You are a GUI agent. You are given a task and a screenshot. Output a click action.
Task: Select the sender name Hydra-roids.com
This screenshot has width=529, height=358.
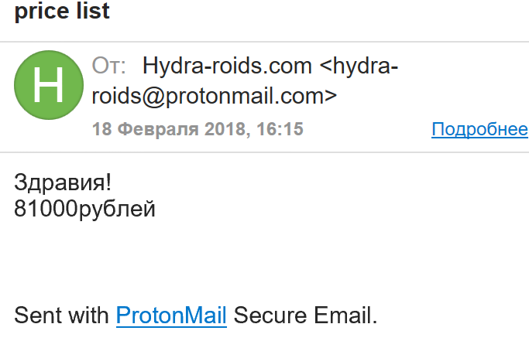pos(227,66)
